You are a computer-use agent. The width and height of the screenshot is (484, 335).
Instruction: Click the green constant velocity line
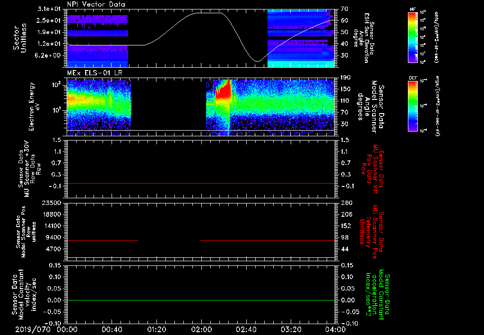click(201, 300)
